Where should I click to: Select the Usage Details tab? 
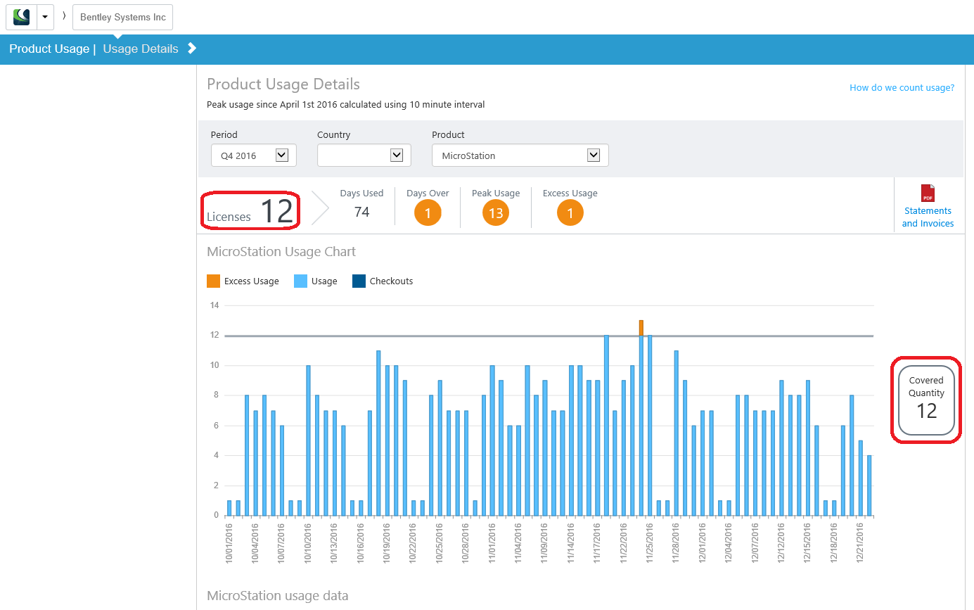pyautogui.click(x=141, y=49)
